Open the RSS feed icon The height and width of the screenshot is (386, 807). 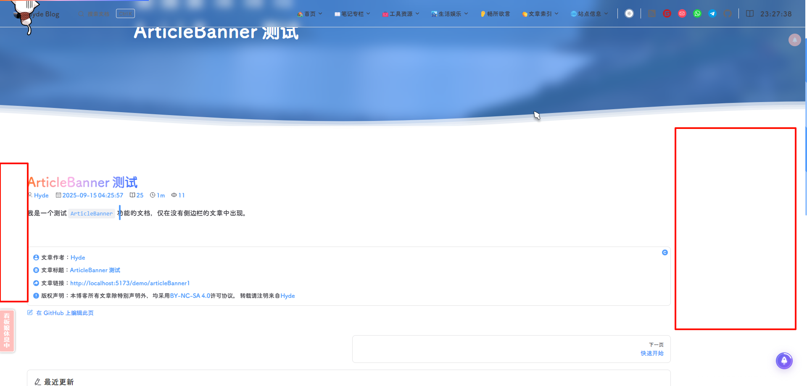pos(651,14)
